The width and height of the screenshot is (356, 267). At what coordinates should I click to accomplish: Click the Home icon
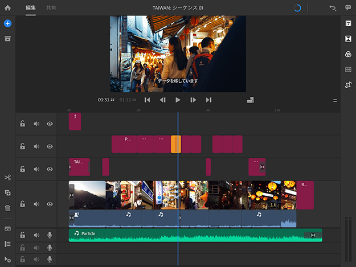click(x=7, y=8)
